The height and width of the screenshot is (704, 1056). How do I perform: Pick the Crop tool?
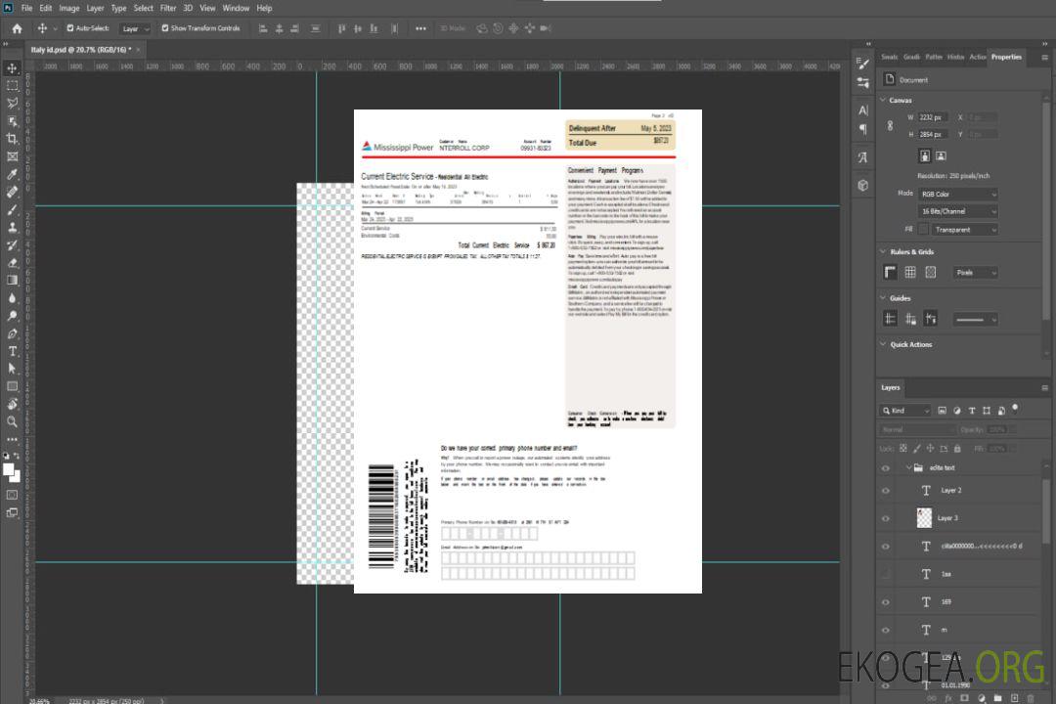[x=13, y=139]
